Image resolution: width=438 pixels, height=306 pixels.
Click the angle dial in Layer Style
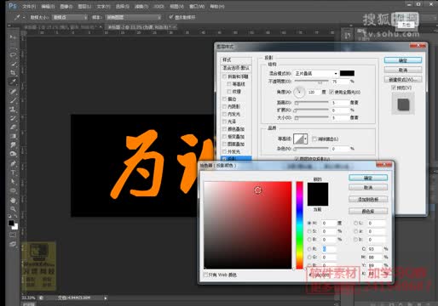(x=299, y=92)
